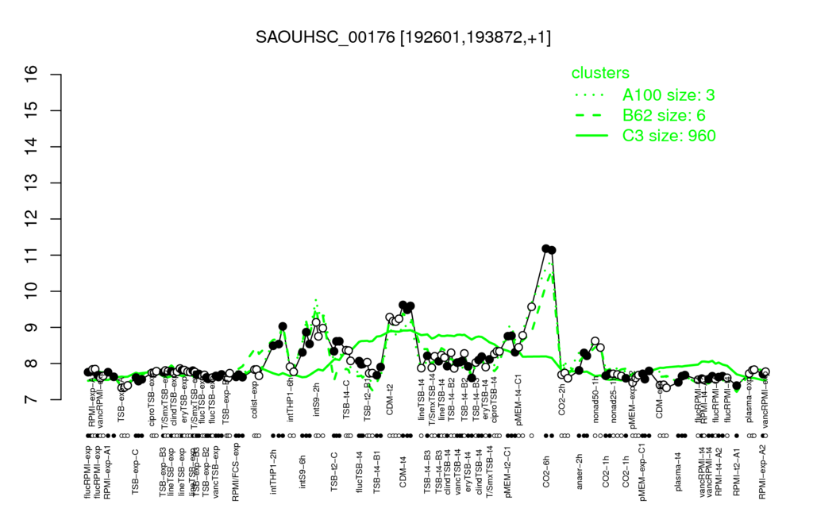Viewport: 813px width, 508px height.
Task: Click x-axis label 'CO2-6h'
Action: tap(546, 471)
